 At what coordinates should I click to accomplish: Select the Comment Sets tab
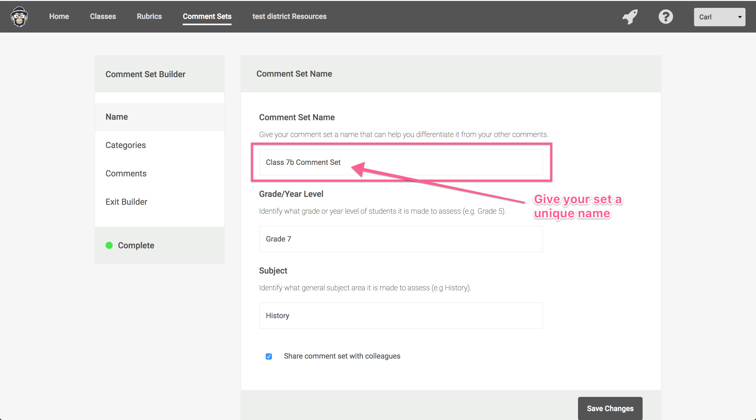coord(207,17)
